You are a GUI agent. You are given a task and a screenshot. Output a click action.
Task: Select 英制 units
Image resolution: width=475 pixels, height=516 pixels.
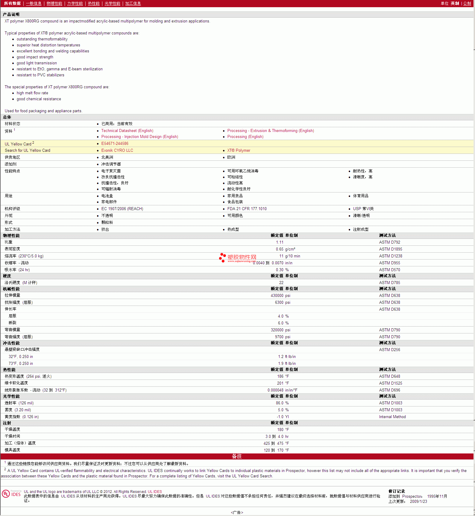tap(455, 3)
